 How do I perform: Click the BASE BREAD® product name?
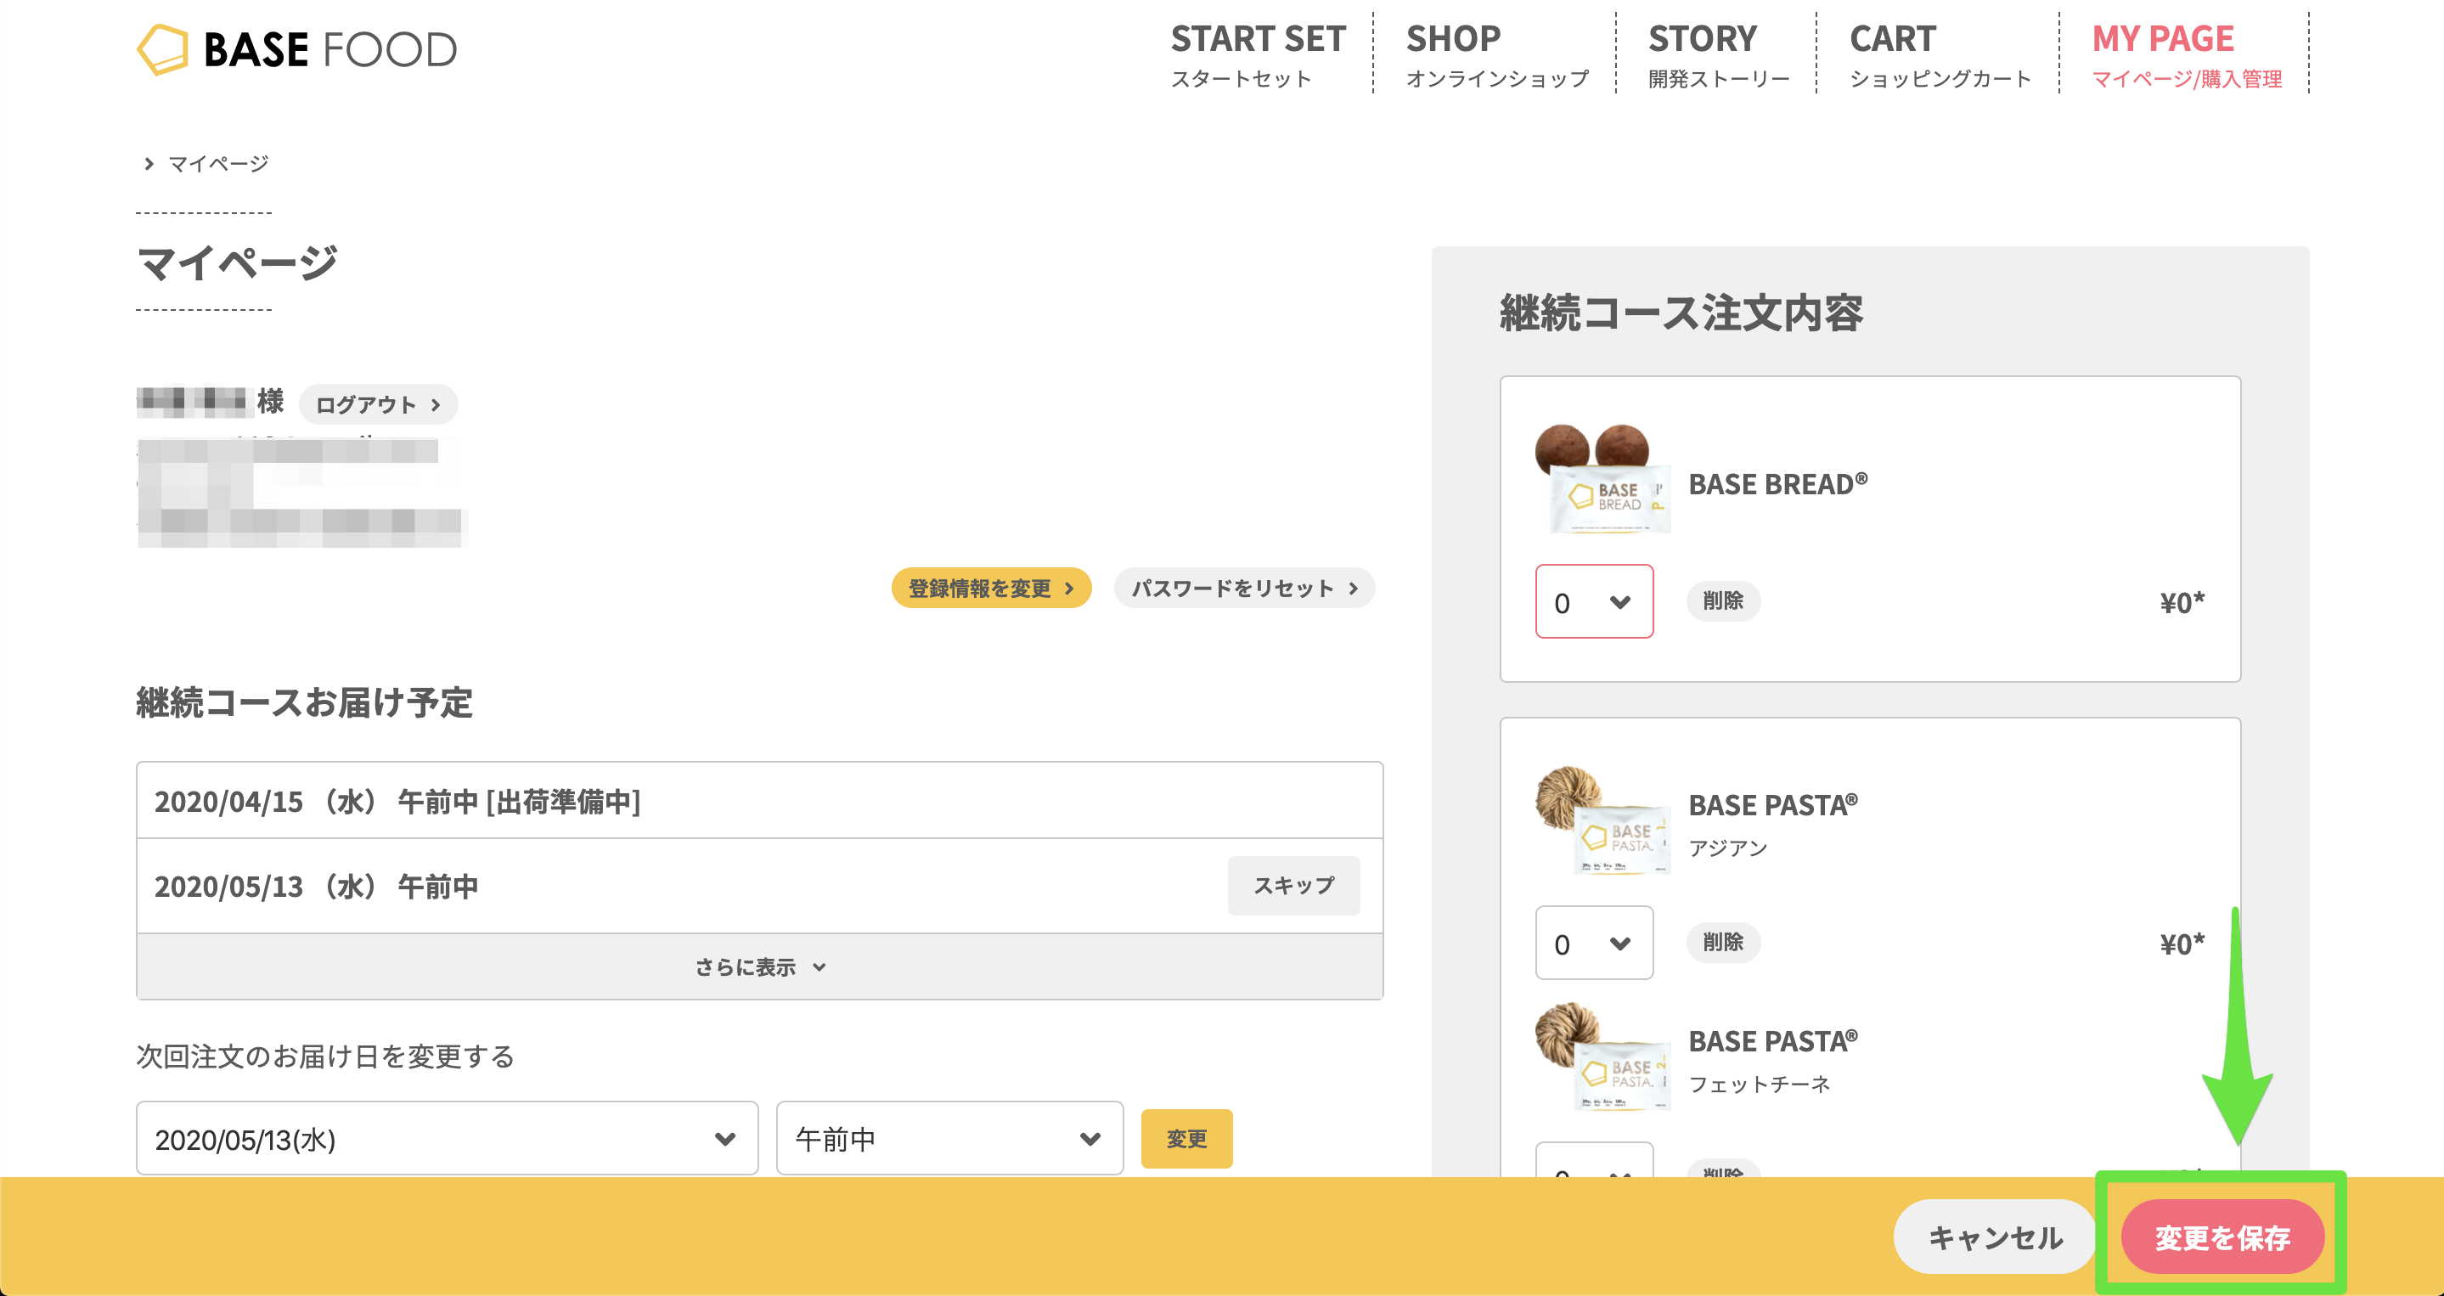1778,484
